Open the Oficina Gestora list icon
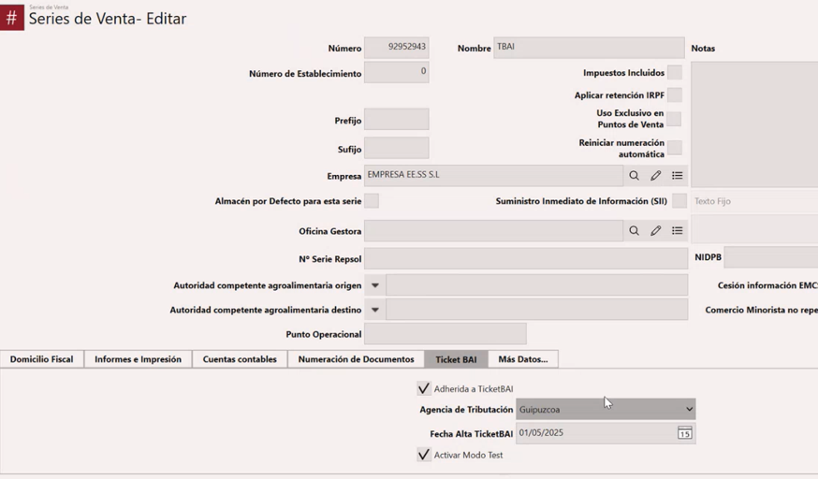The width and height of the screenshot is (818, 479). click(x=678, y=230)
